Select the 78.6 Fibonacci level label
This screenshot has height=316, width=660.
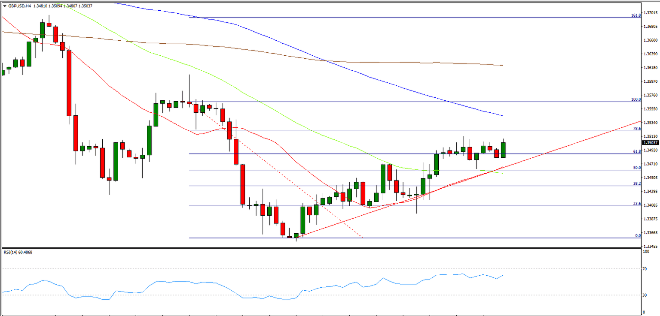637,128
